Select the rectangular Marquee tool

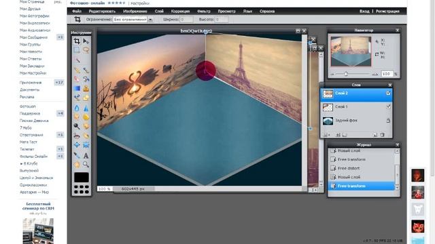[x=77, y=50]
